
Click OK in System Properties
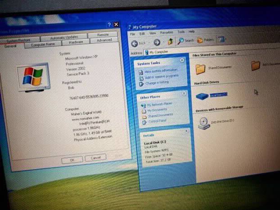point(72,160)
